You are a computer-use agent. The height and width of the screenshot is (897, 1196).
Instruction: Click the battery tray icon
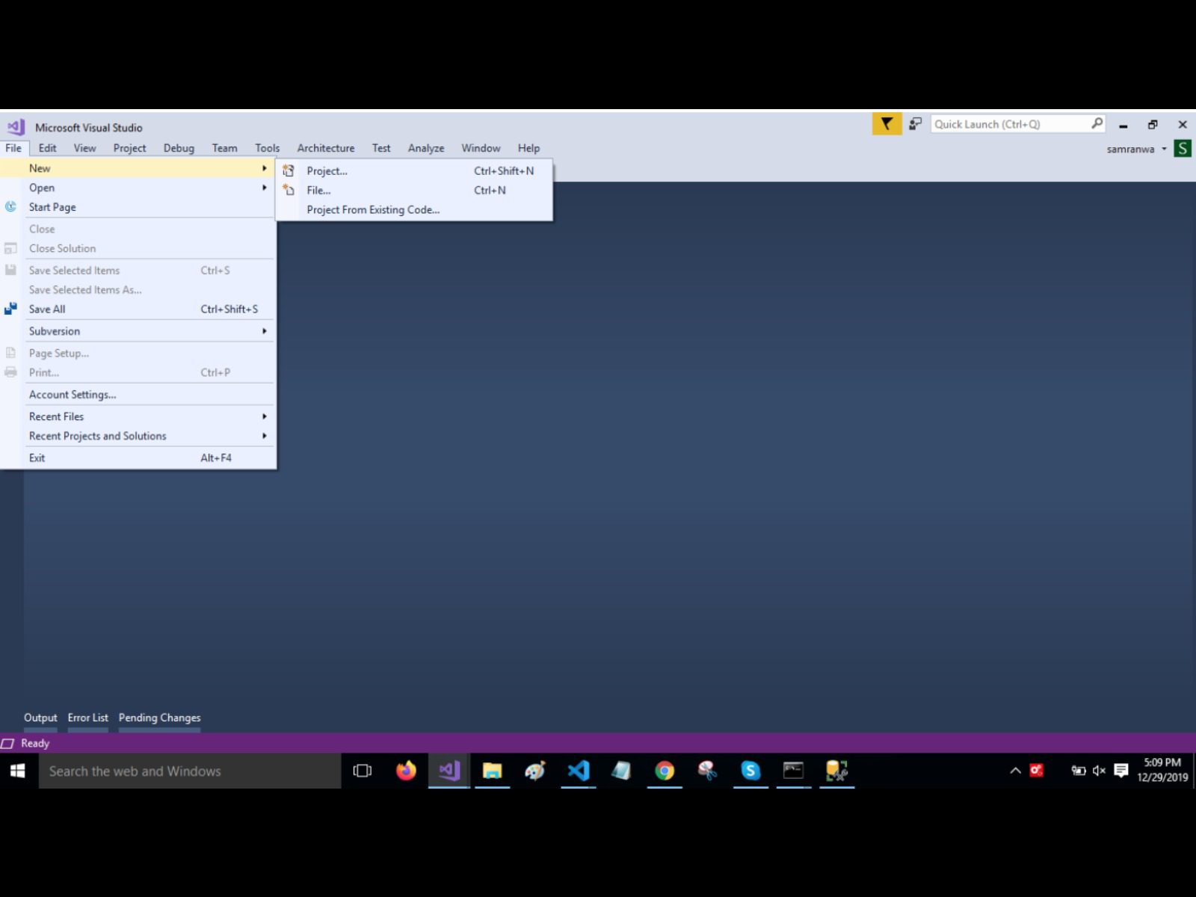tap(1079, 771)
